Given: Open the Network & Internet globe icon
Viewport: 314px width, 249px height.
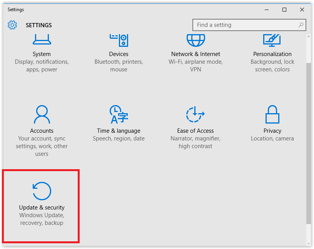Looking at the screenshot, I should (195, 40).
